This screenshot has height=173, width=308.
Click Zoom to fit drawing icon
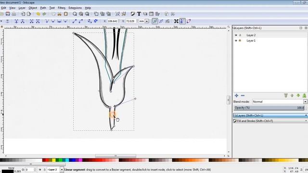point(81,14)
